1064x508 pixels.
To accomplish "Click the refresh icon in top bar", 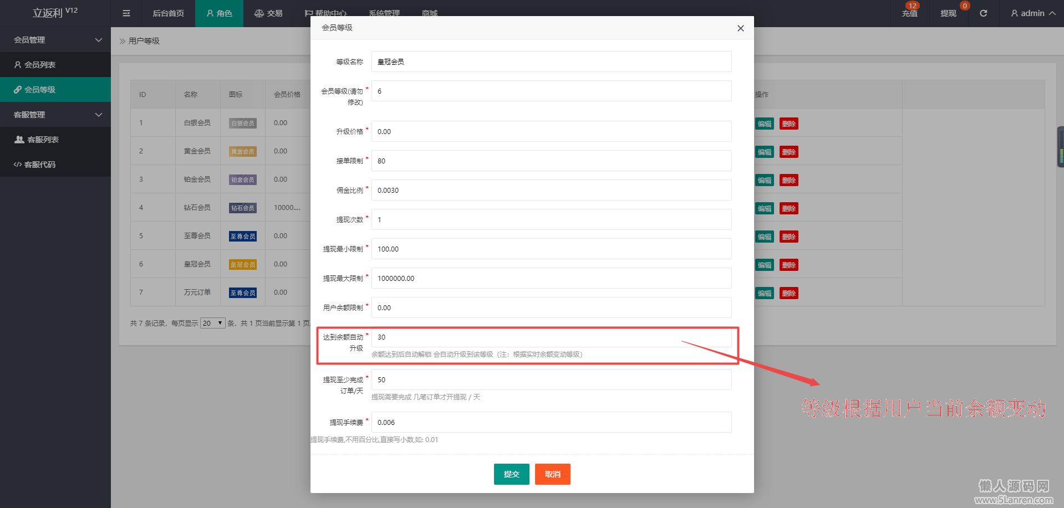I will click(983, 13).
